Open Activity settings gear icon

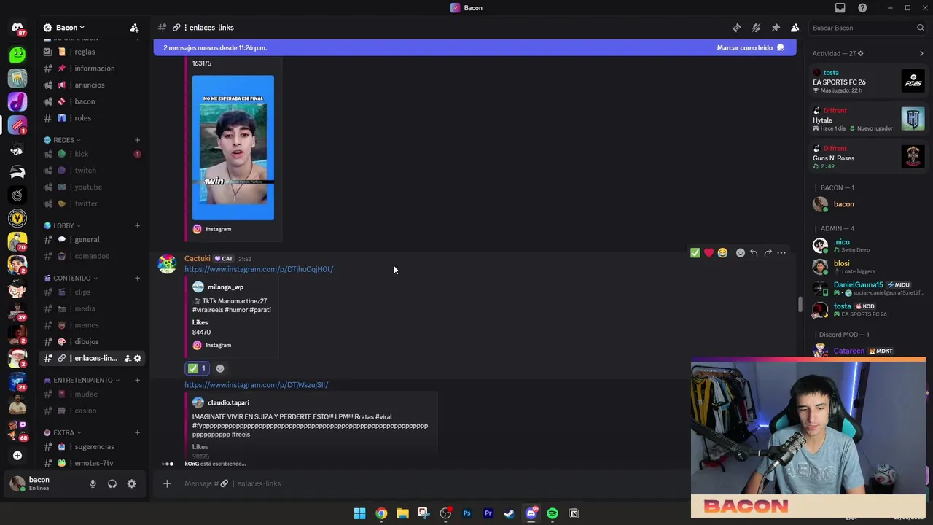[860, 53]
